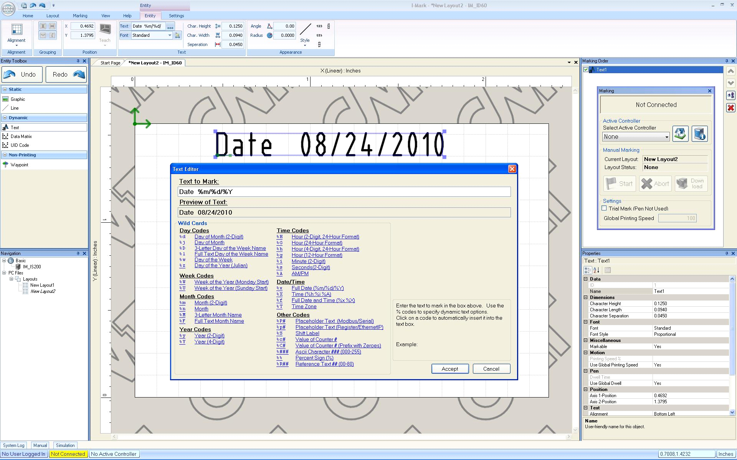The image size is (737, 460).
Task: Open text editor via ellipsis button
Action: (x=170, y=26)
